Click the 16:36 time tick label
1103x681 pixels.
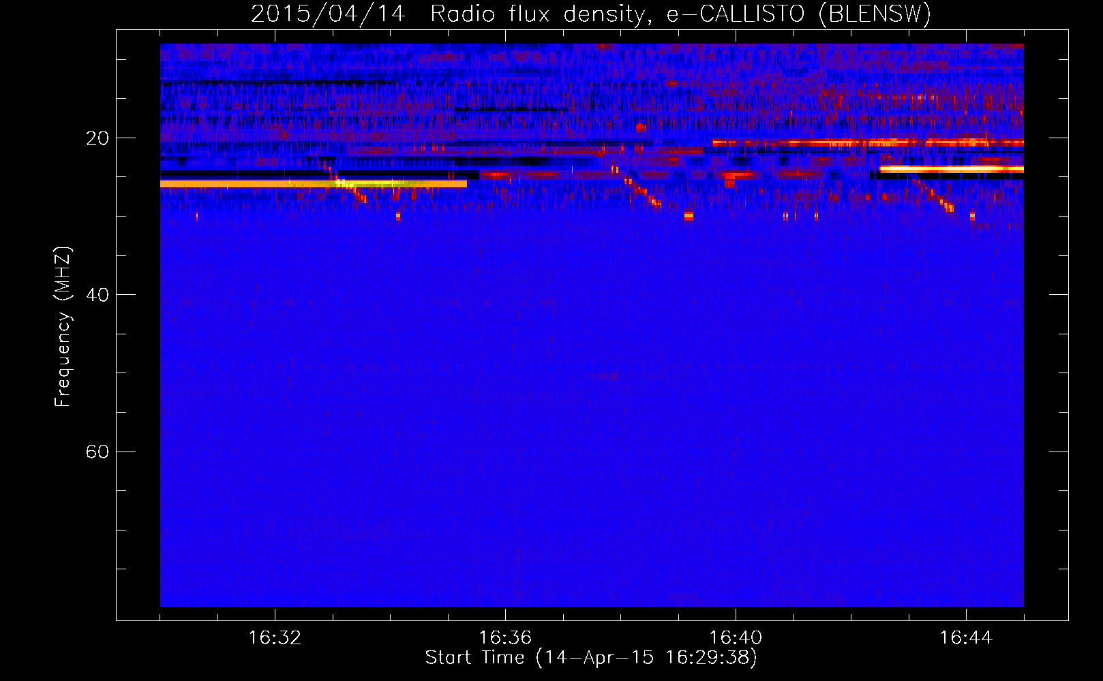[x=505, y=637]
